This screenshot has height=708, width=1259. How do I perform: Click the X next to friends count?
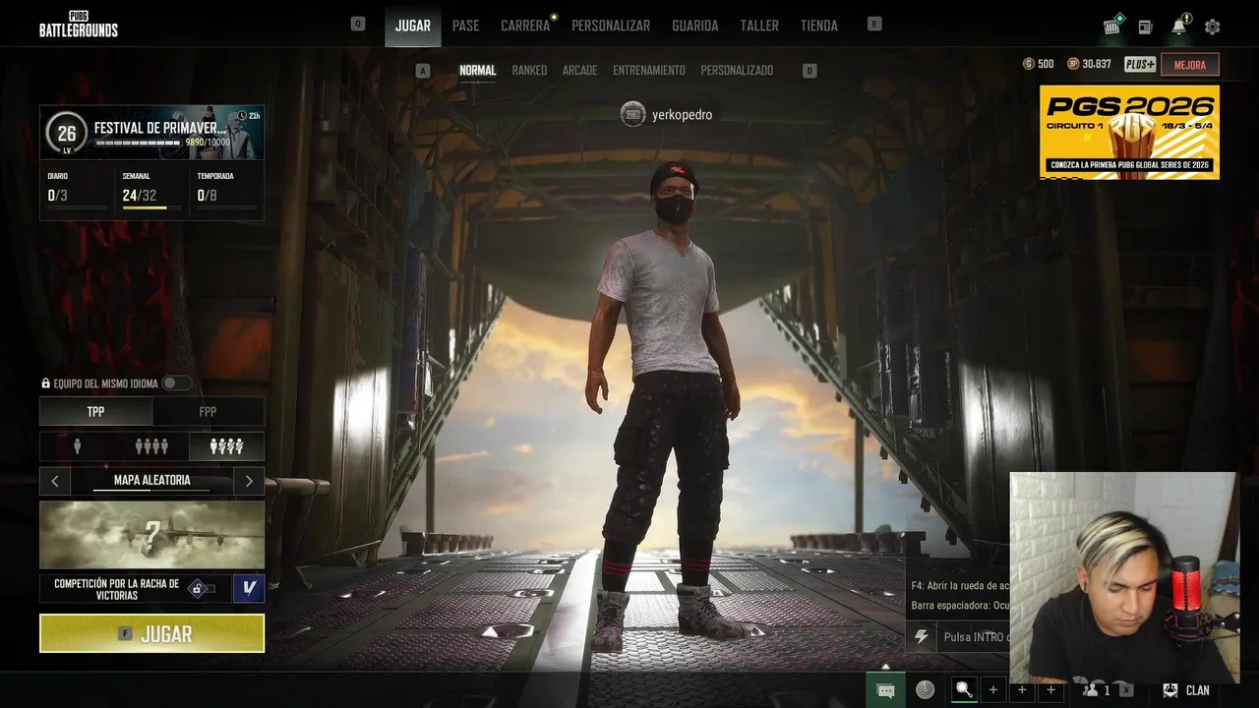(x=1126, y=690)
